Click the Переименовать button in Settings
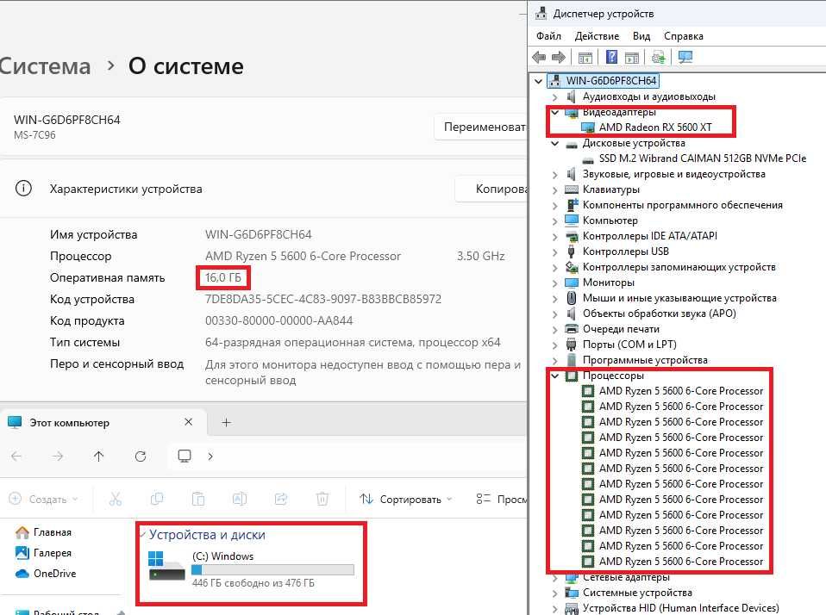This screenshot has width=826, height=615. coord(480,127)
